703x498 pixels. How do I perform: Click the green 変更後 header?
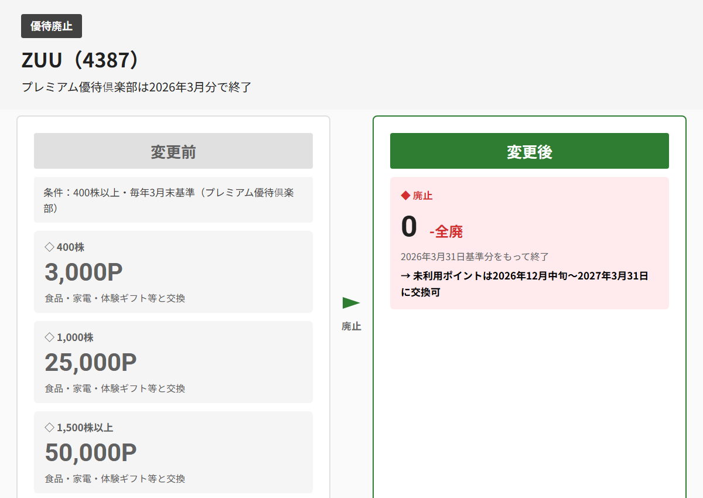click(x=530, y=151)
